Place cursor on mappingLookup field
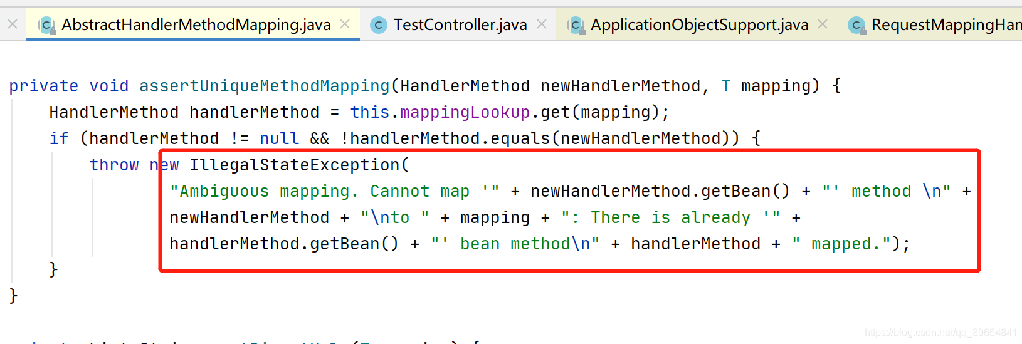Image resolution: width=1022 pixels, height=344 pixels. point(465,112)
